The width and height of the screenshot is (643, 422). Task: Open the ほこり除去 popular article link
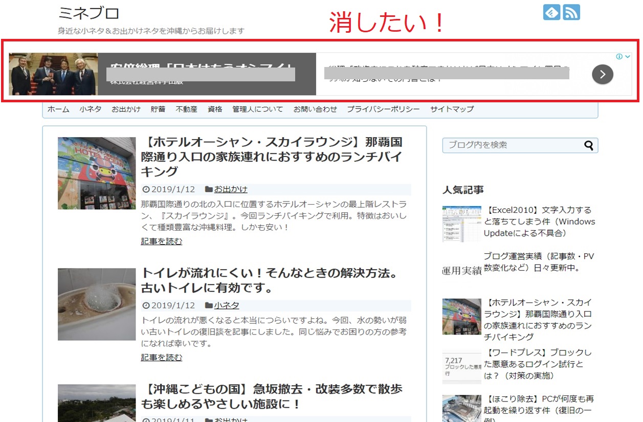(539, 408)
